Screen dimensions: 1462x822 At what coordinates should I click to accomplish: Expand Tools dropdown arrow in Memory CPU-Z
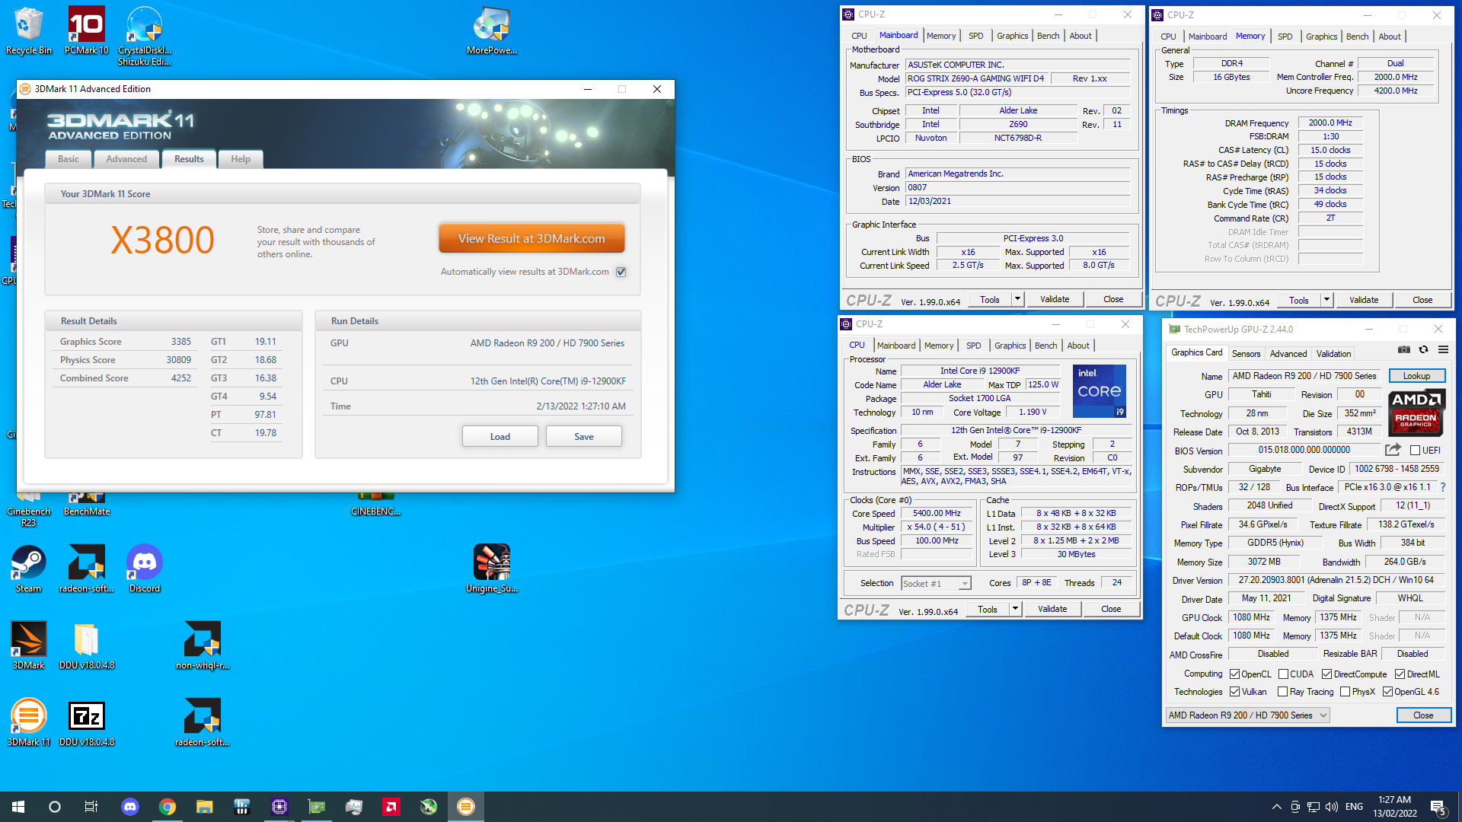point(1326,300)
